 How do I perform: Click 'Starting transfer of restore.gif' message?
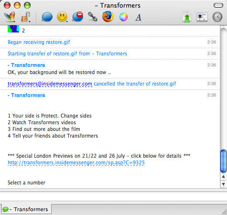67,54
